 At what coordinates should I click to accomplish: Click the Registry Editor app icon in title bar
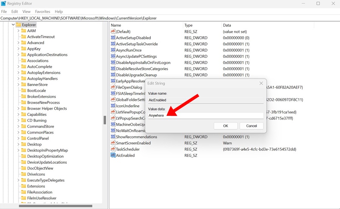tap(3, 3)
